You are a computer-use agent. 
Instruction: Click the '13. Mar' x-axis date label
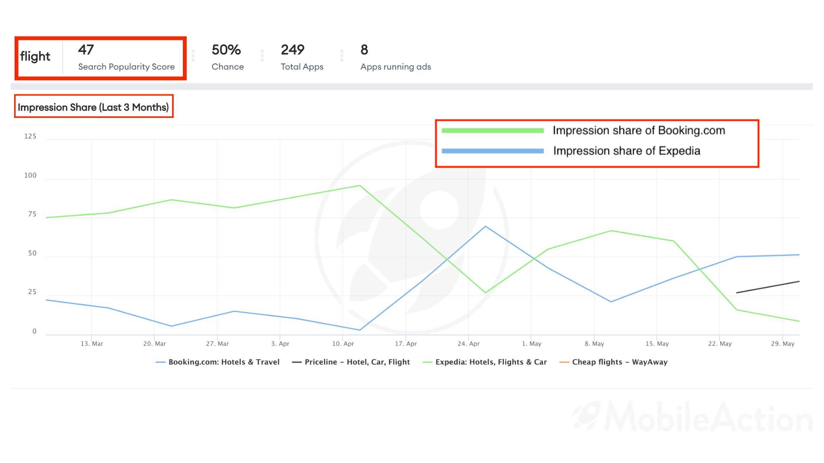pos(92,344)
